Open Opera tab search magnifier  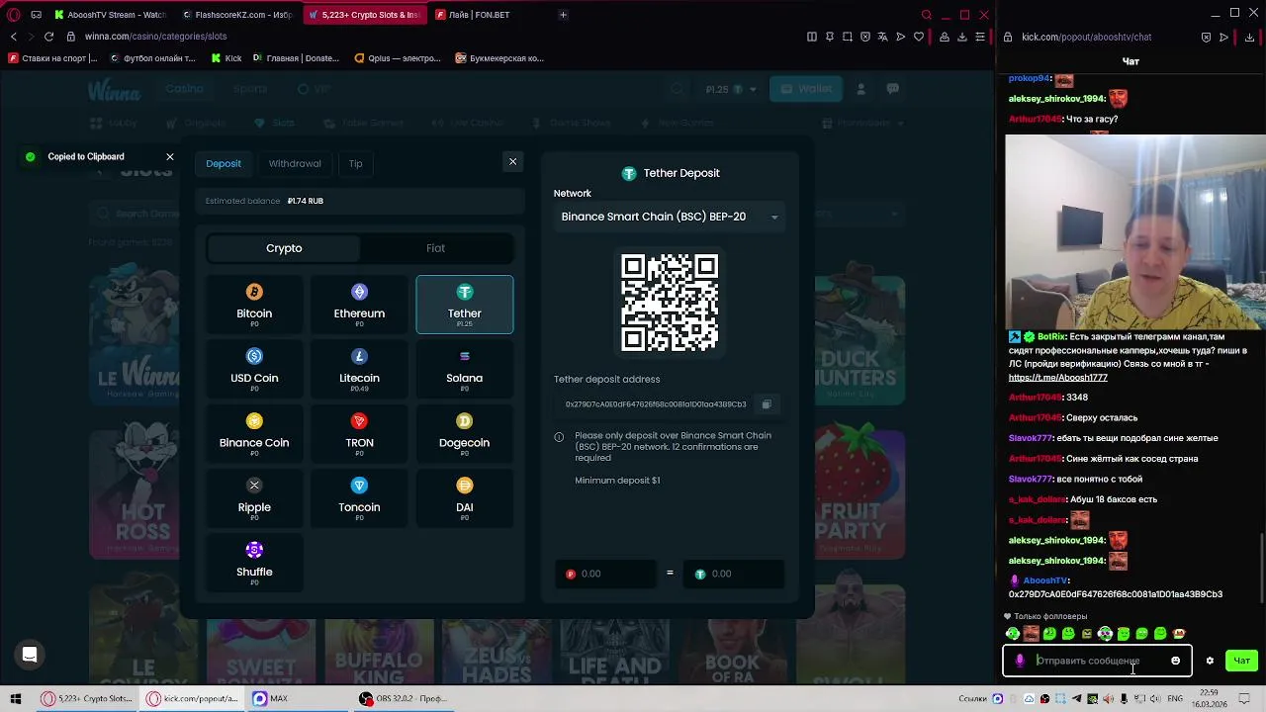point(926,15)
